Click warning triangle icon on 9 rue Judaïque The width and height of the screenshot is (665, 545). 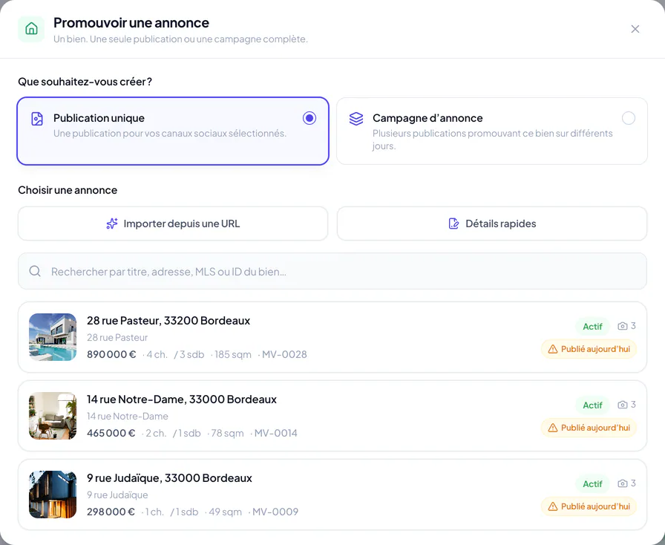pos(553,506)
